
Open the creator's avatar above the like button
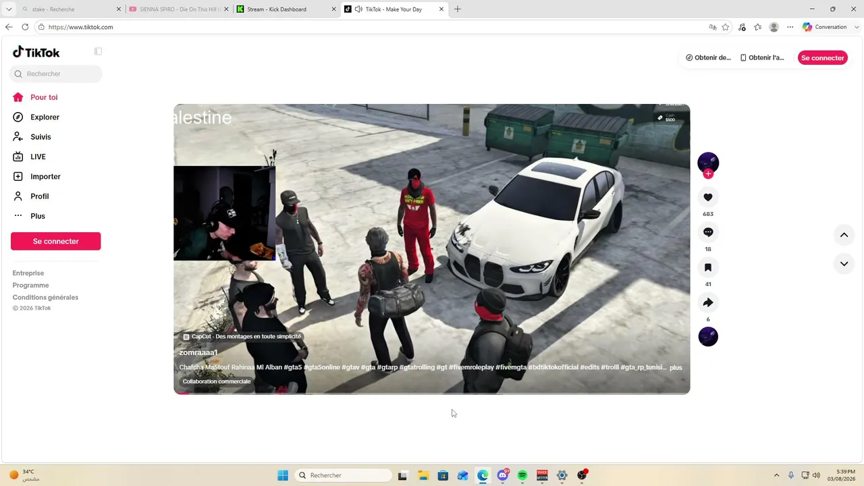pos(708,163)
